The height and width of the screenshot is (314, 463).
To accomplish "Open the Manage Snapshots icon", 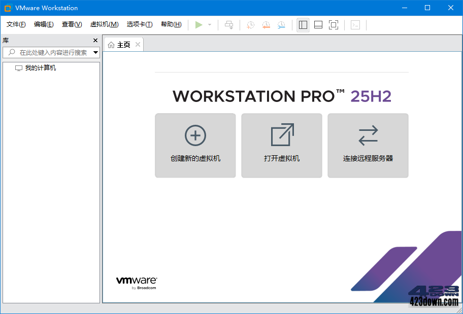I will tap(282, 24).
